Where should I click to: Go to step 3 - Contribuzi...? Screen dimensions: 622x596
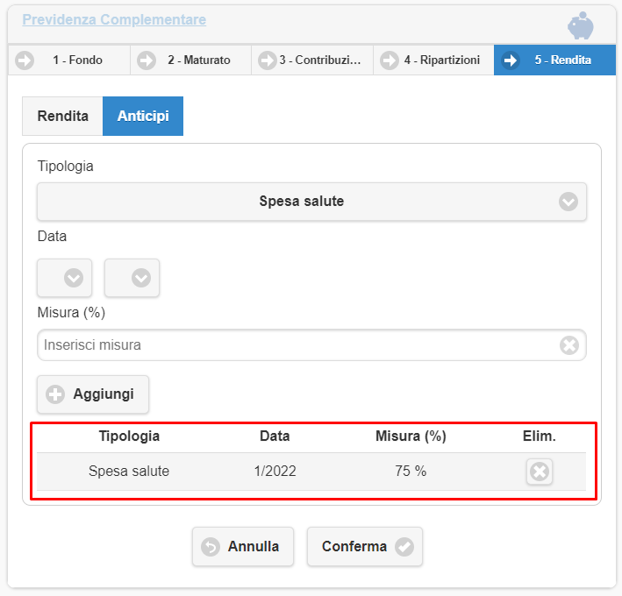312,60
